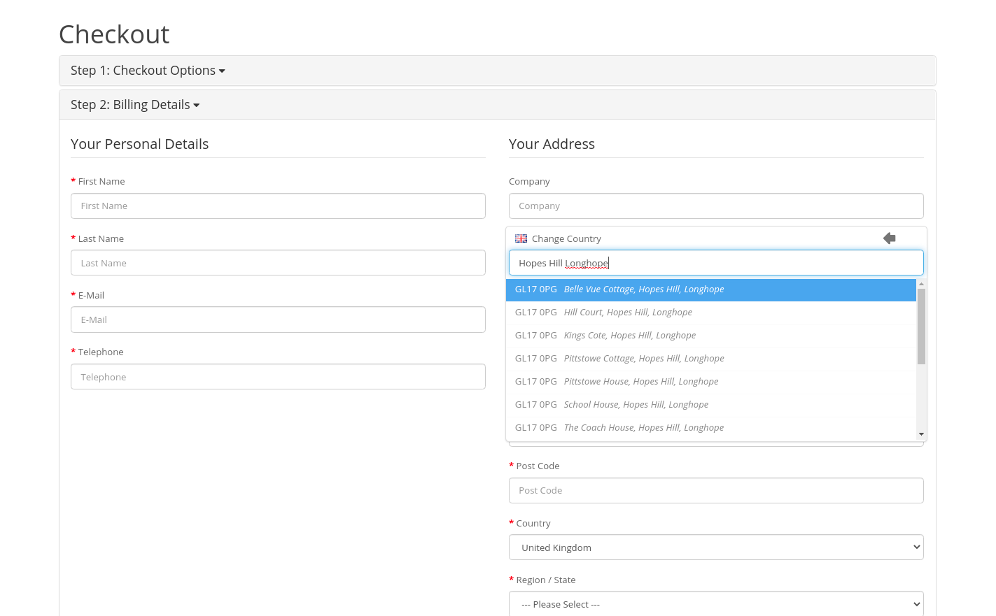Click the suggestion list scrollbar thumb
This screenshot has height=616, width=996.
coord(921,327)
